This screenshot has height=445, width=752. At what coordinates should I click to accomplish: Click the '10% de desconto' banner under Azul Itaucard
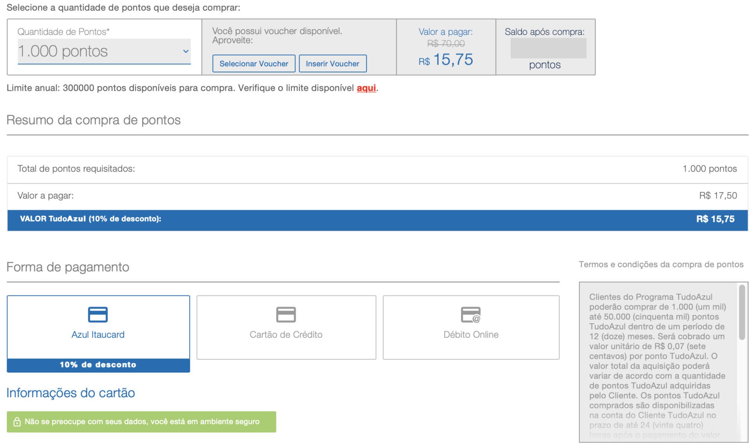[98, 365]
